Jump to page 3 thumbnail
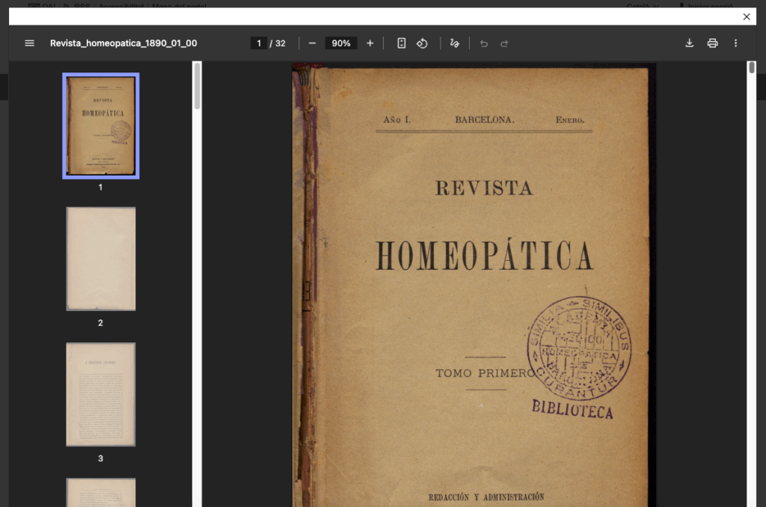Image resolution: width=766 pixels, height=507 pixels. point(101,394)
